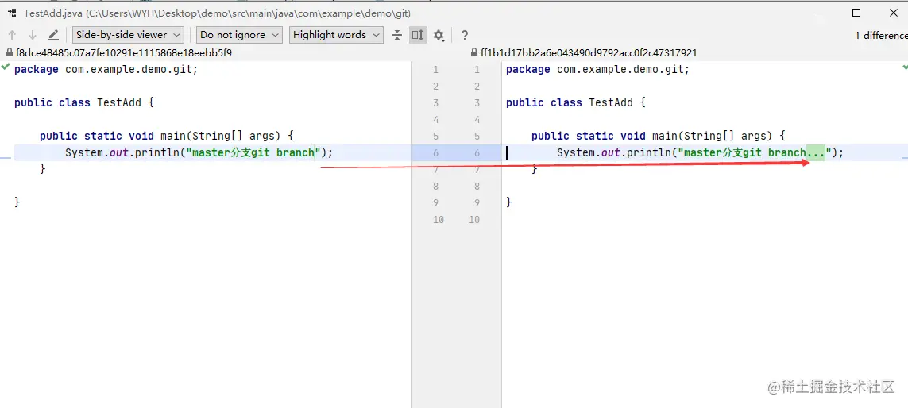The image size is (908, 408).
Task: Click 'package com.example.demo.git;' in right pane
Action: [x=597, y=69]
